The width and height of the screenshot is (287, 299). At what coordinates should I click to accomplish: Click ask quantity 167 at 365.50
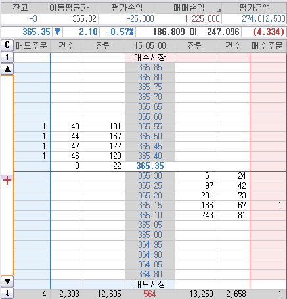(x=104, y=137)
